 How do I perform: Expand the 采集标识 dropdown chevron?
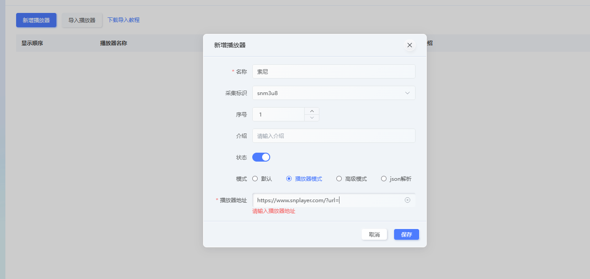coord(407,93)
